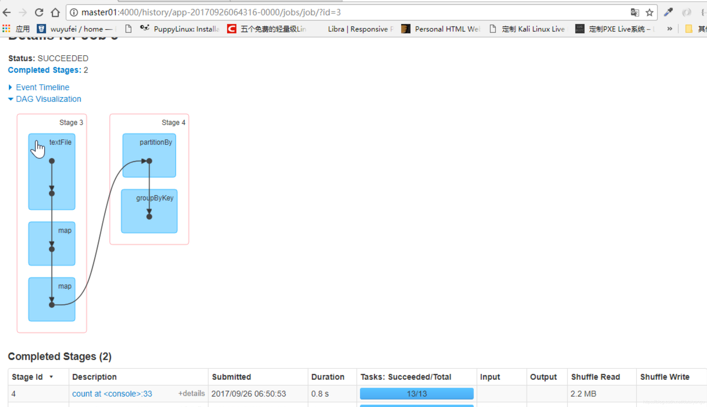Open the yellow bookmarks folder icon

pos(689,29)
